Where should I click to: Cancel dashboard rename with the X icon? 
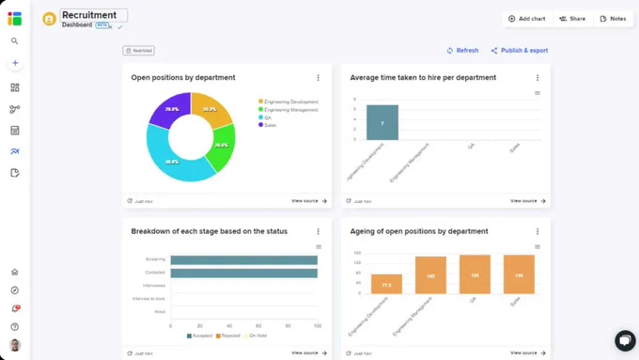[111, 27]
